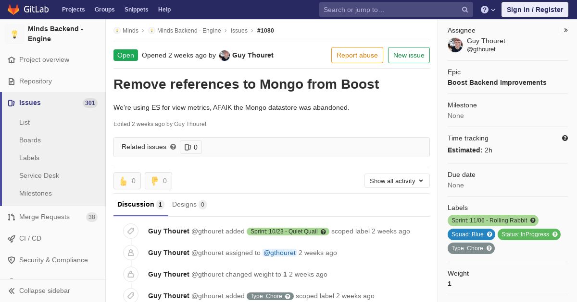Open the Snippets menu

coord(137,10)
